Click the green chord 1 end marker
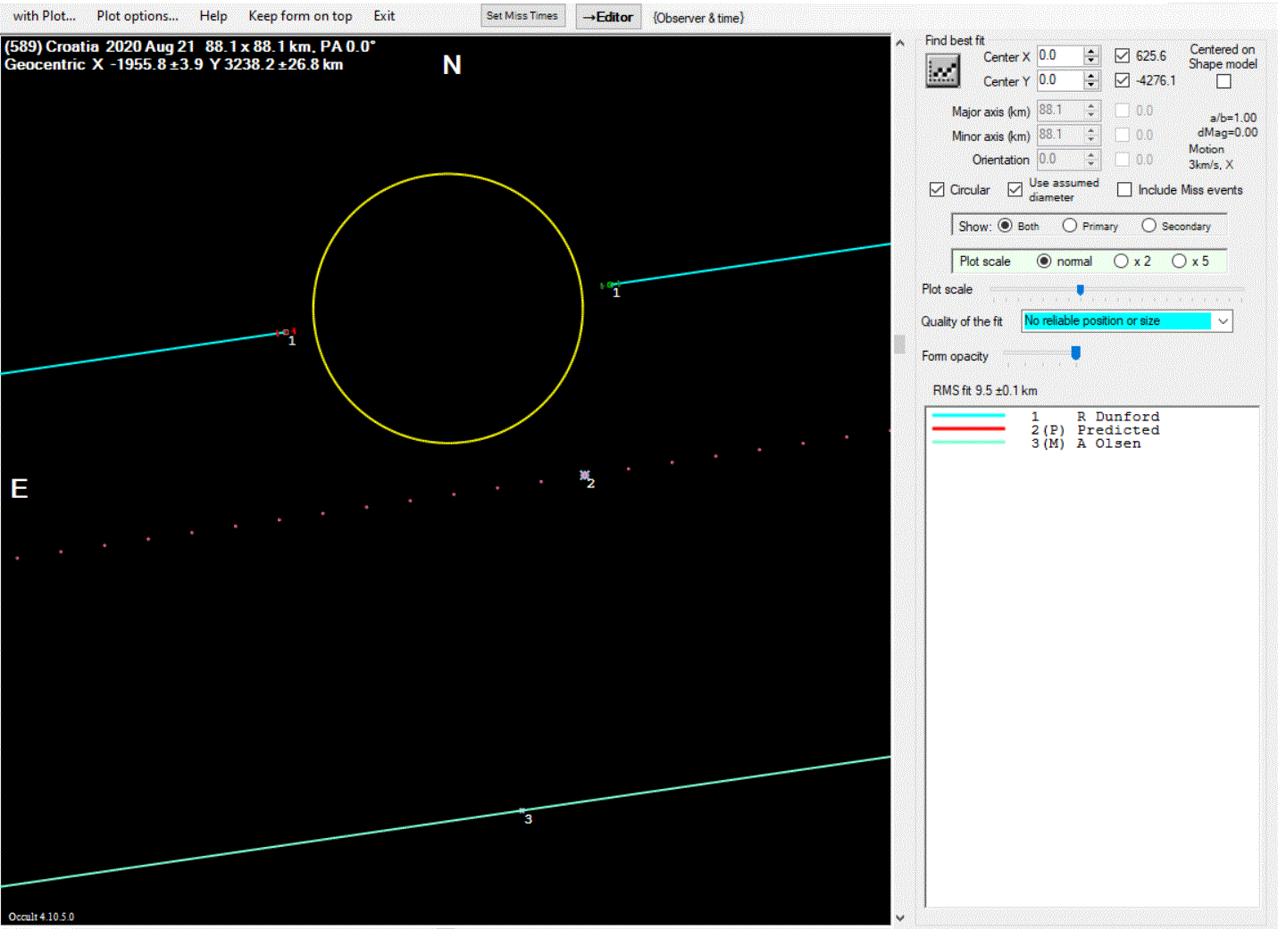This screenshot has width=1278, height=929. point(611,285)
